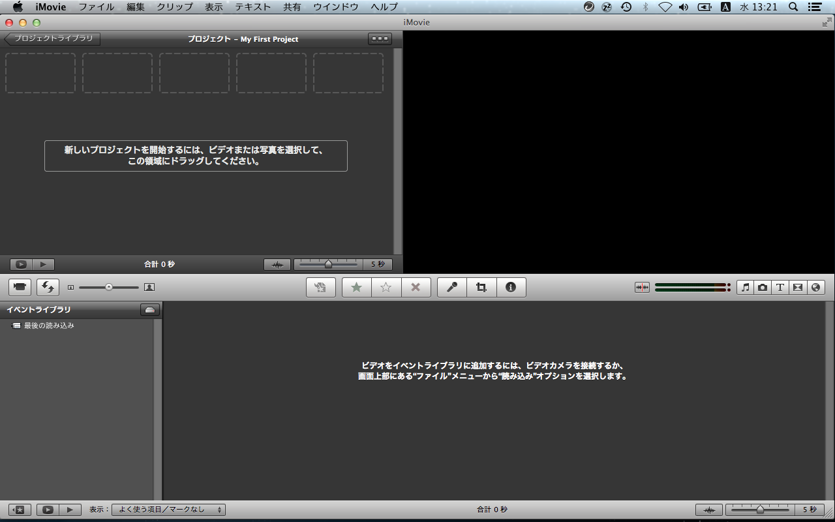Open the ファイル menu
Viewport: 835px width, 522px height.
(97, 7)
